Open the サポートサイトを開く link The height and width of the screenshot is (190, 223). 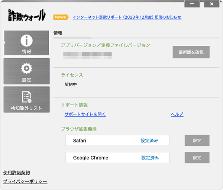coord(85,114)
